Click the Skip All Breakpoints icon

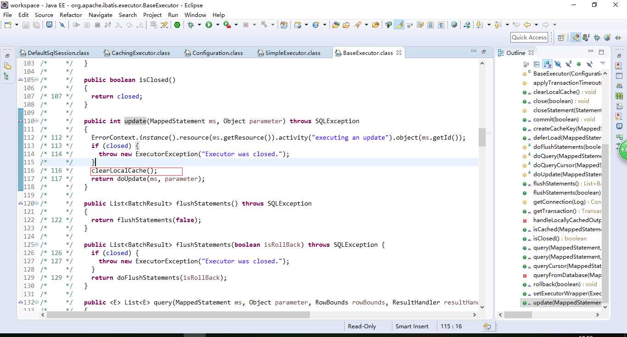click(62, 25)
